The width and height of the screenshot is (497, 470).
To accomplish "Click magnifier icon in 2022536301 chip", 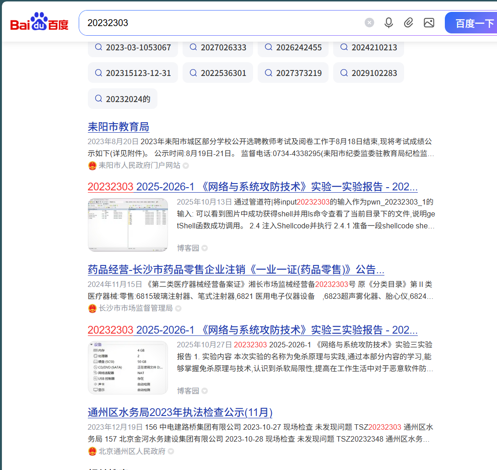I will 193,73.
